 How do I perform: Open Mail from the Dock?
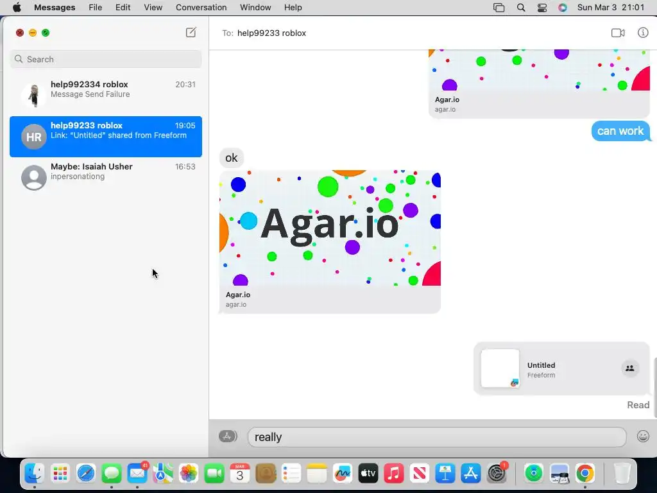(137, 474)
